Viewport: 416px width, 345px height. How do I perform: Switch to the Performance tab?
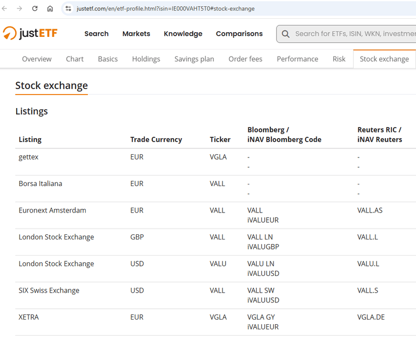pos(297,59)
